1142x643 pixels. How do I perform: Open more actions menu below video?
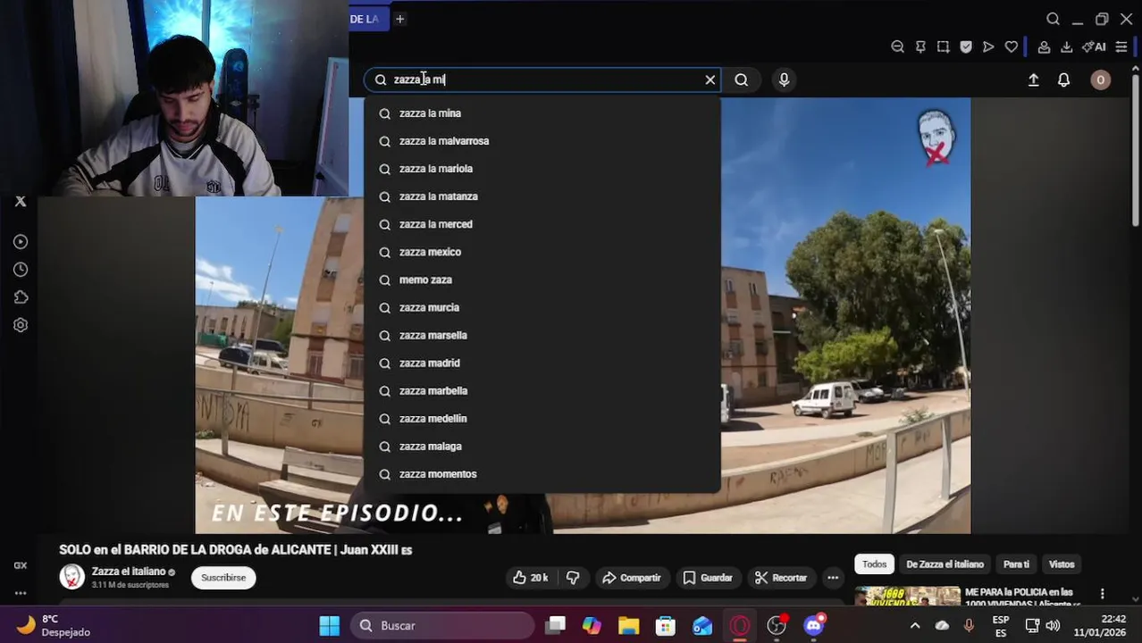click(833, 578)
